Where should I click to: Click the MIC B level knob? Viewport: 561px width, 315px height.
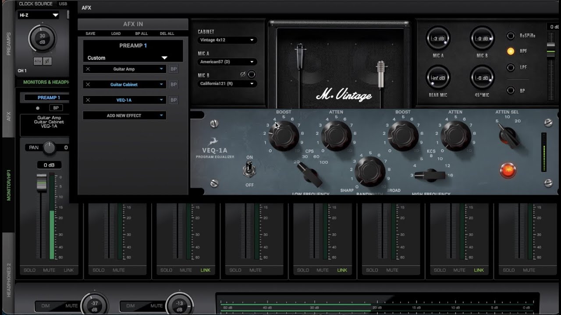coord(482,38)
